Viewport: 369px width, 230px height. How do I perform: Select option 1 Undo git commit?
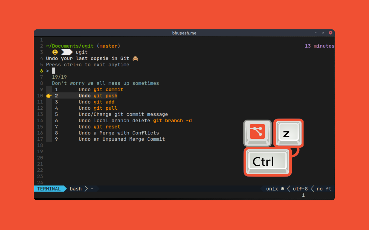pyautogui.click(x=89, y=89)
